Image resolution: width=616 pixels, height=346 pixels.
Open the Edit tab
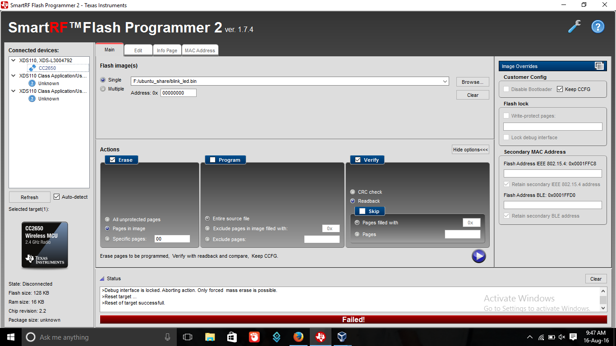(138, 50)
